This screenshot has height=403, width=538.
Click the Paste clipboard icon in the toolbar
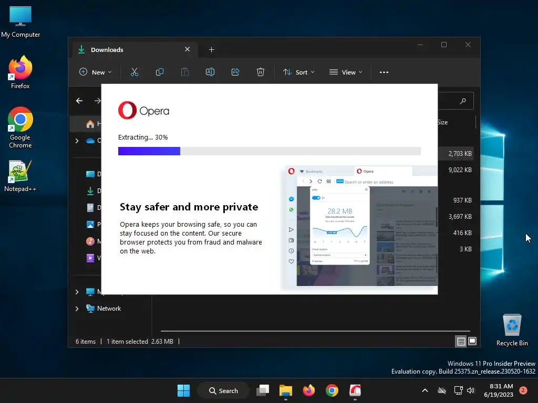point(184,72)
